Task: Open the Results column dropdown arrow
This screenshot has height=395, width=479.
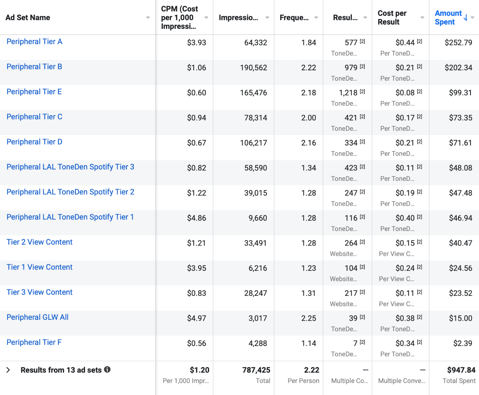Action: tap(365, 17)
